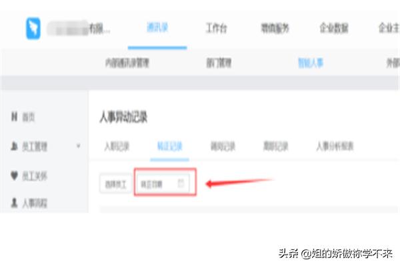Click the 人事异动 person icon
The height and width of the screenshot is (266, 400).
click(14, 203)
